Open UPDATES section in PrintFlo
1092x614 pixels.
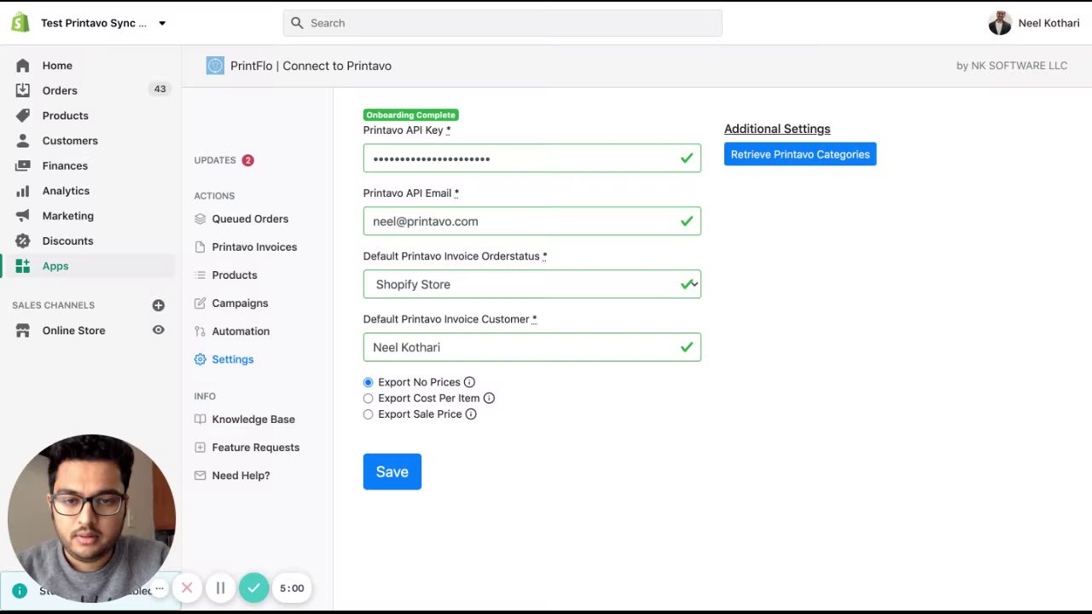pyautogui.click(x=215, y=160)
